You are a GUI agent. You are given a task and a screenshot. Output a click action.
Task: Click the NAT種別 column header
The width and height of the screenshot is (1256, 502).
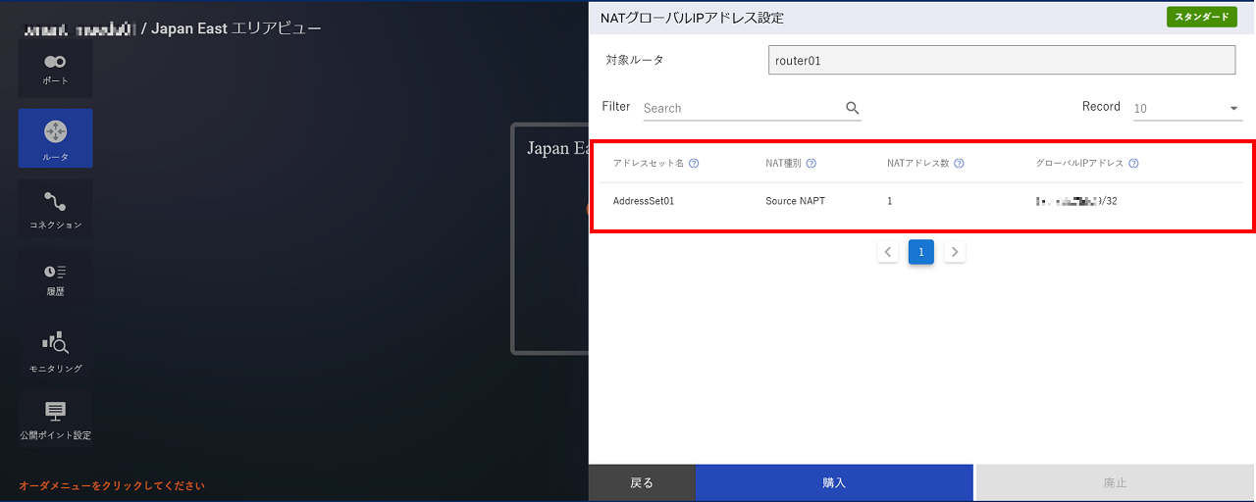(x=784, y=164)
